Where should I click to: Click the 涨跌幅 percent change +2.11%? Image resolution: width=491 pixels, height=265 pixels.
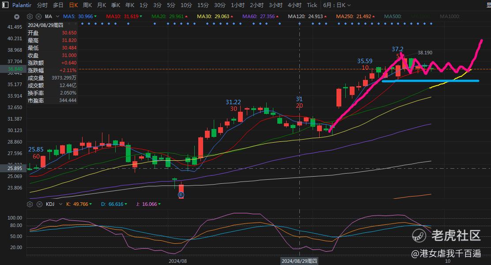click(x=68, y=70)
